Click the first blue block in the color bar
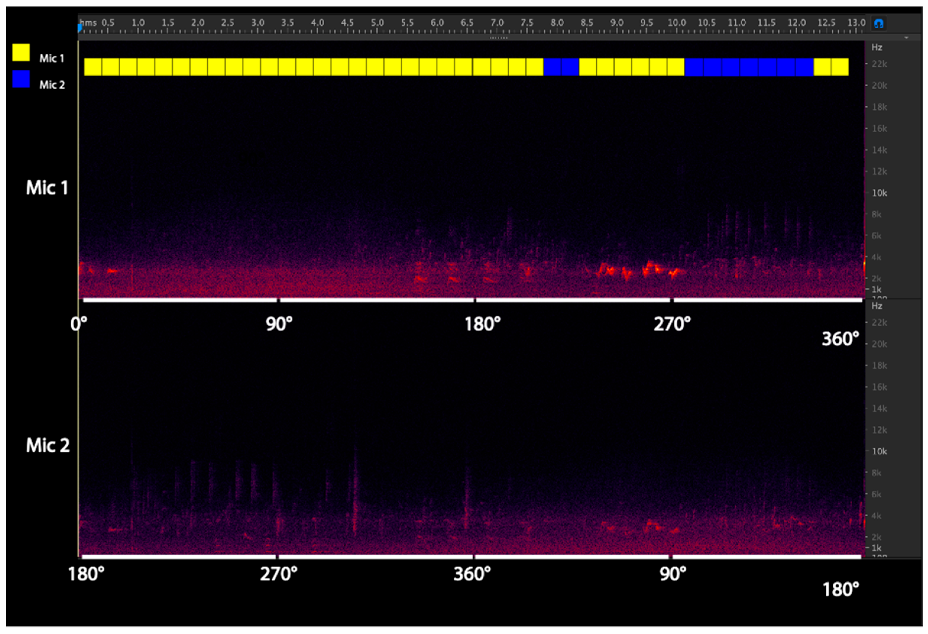The width and height of the screenshot is (928, 634). [x=552, y=67]
